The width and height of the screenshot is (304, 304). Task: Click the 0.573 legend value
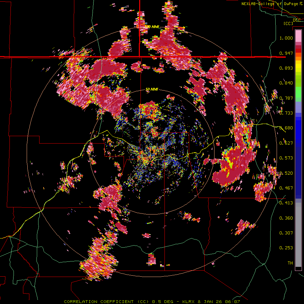[286, 158]
